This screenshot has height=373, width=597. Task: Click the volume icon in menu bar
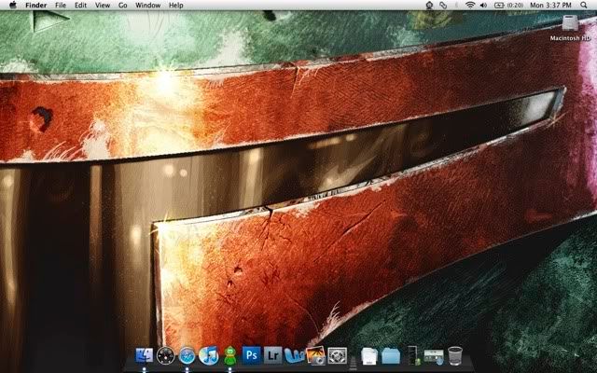pyautogui.click(x=483, y=6)
